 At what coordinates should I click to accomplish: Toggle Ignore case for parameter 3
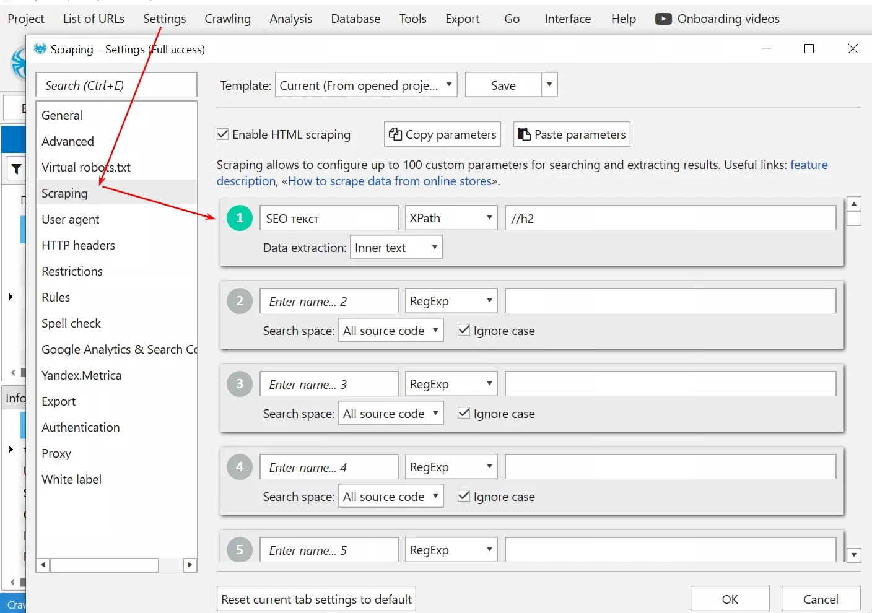pos(463,413)
